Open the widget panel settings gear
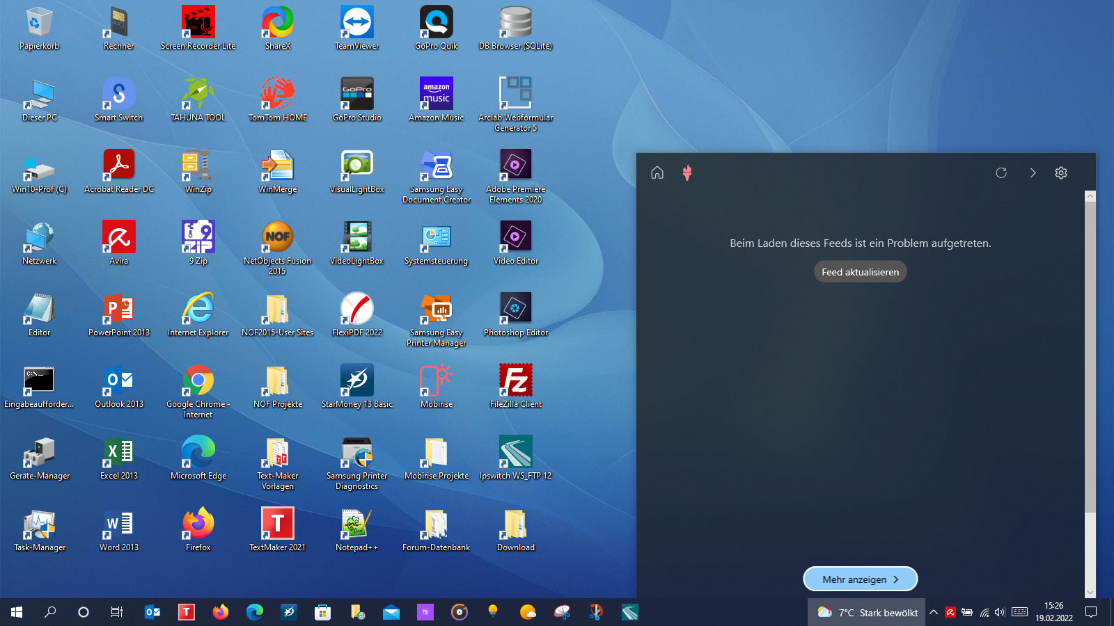Screen dimensions: 1114x626 pyautogui.click(x=1060, y=173)
